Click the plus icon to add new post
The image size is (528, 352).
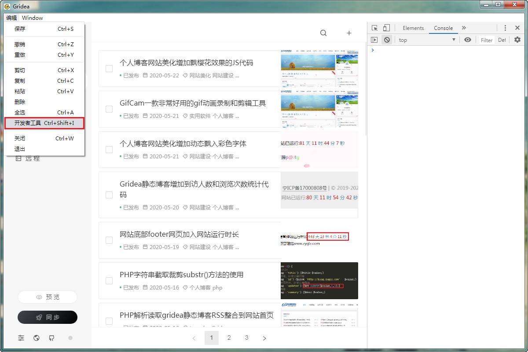[x=349, y=33]
